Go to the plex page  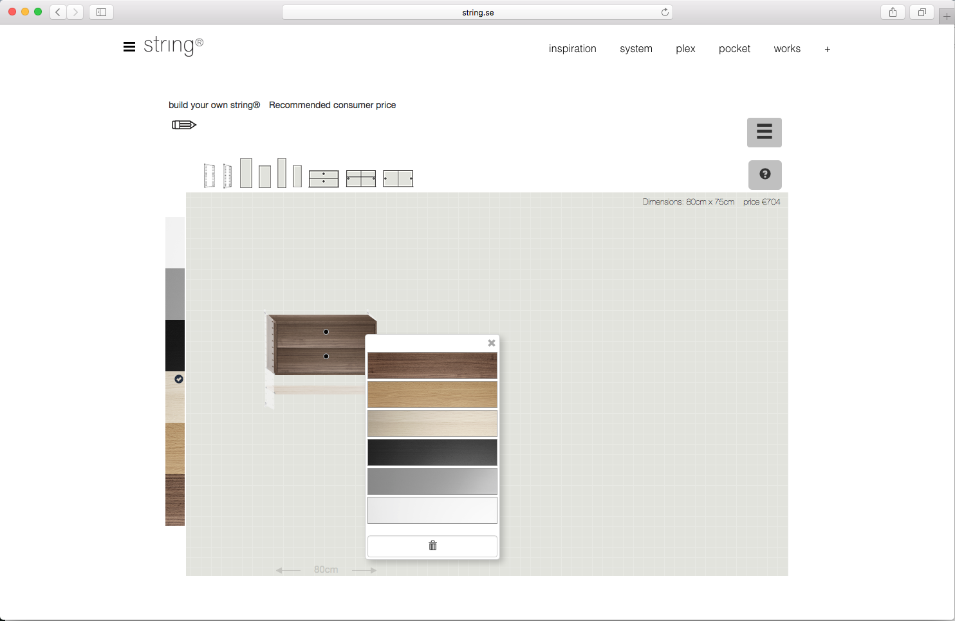tap(685, 49)
